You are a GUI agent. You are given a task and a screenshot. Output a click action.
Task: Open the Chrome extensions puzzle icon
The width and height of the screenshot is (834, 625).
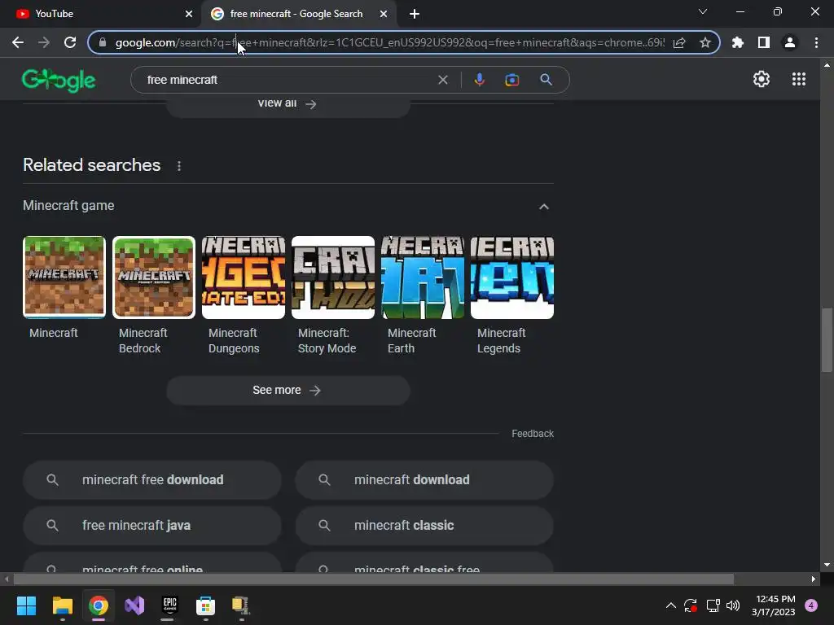click(x=738, y=42)
